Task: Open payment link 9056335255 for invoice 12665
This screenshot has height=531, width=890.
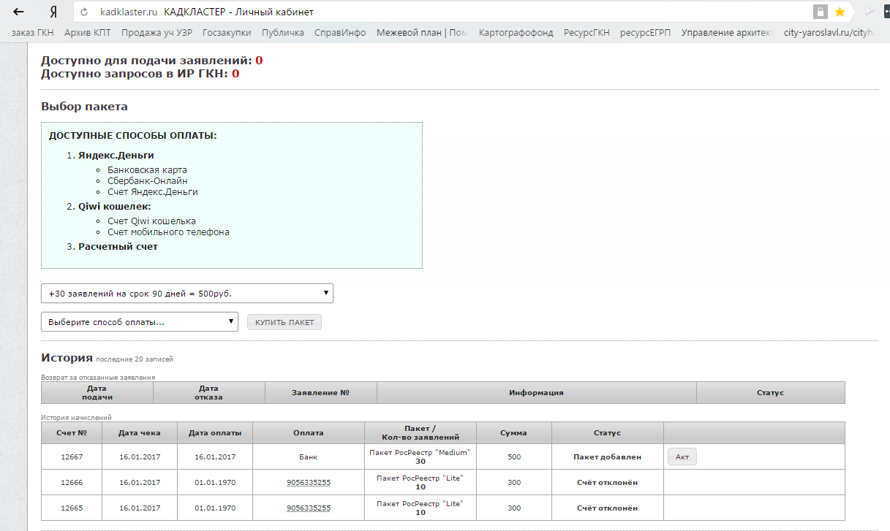Action: pos(308,508)
